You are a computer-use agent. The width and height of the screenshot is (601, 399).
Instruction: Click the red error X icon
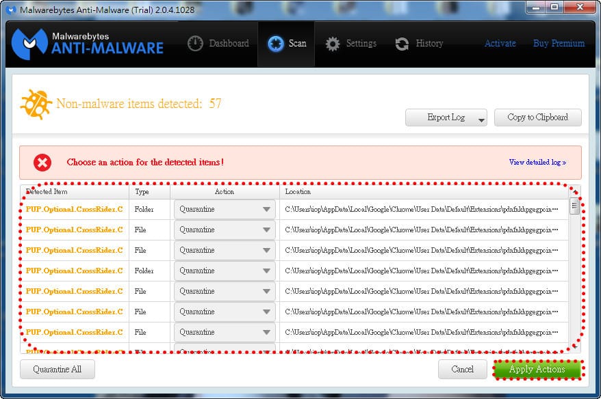pyautogui.click(x=42, y=163)
